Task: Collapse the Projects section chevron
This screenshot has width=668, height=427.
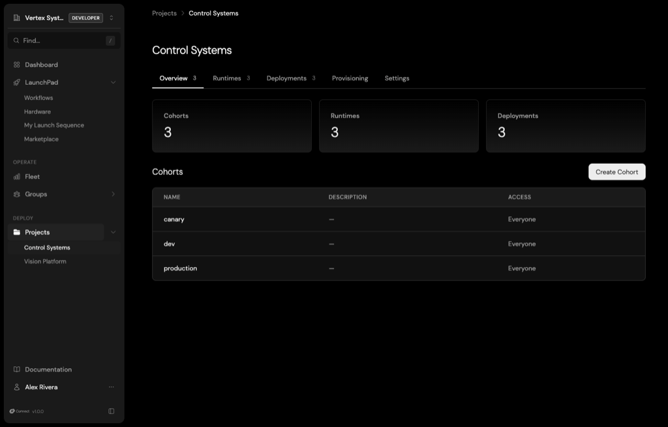Action: (x=113, y=232)
